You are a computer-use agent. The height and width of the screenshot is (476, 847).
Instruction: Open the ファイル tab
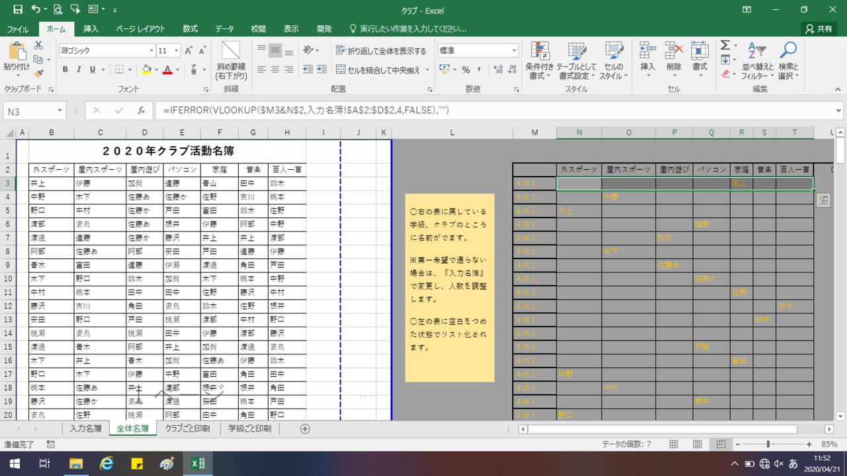pos(18,29)
